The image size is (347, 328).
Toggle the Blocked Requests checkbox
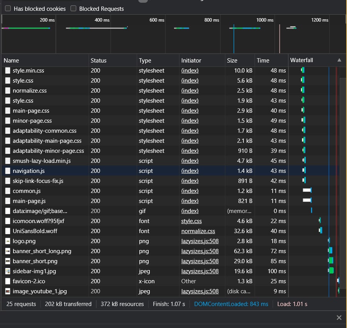point(73,8)
